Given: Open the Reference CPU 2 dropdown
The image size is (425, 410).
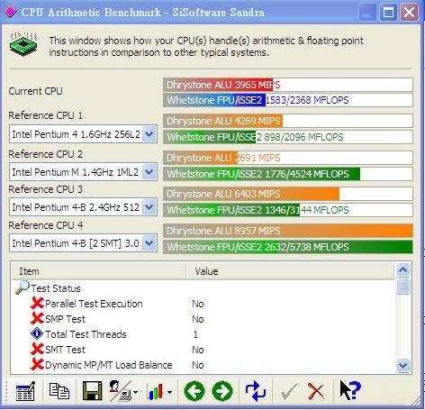Looking at the screenshot, I should click(x=149, y=172).
